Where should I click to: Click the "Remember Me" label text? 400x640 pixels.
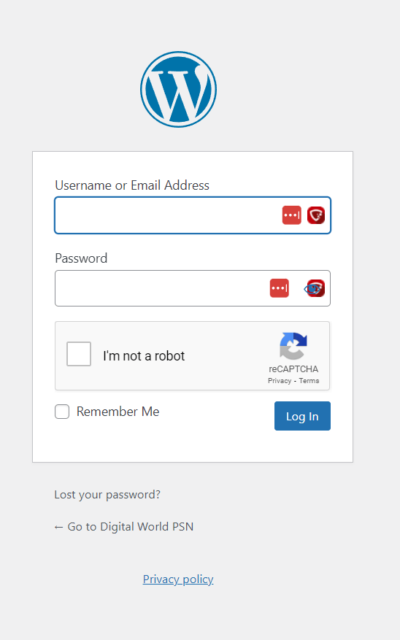[x=118, y=412]
